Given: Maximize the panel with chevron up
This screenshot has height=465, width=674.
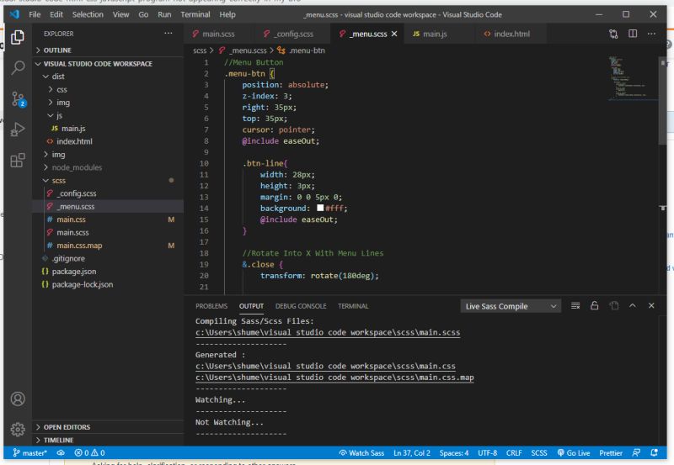Looking at the screenshot, I should click(x=633, y=305).
